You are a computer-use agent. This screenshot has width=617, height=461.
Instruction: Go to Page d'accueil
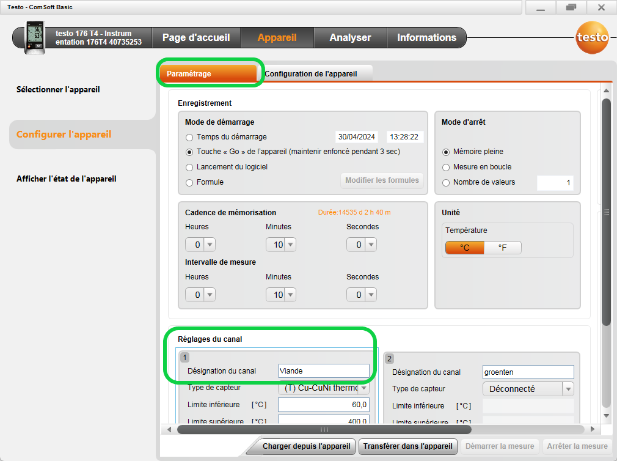[196, 37]
